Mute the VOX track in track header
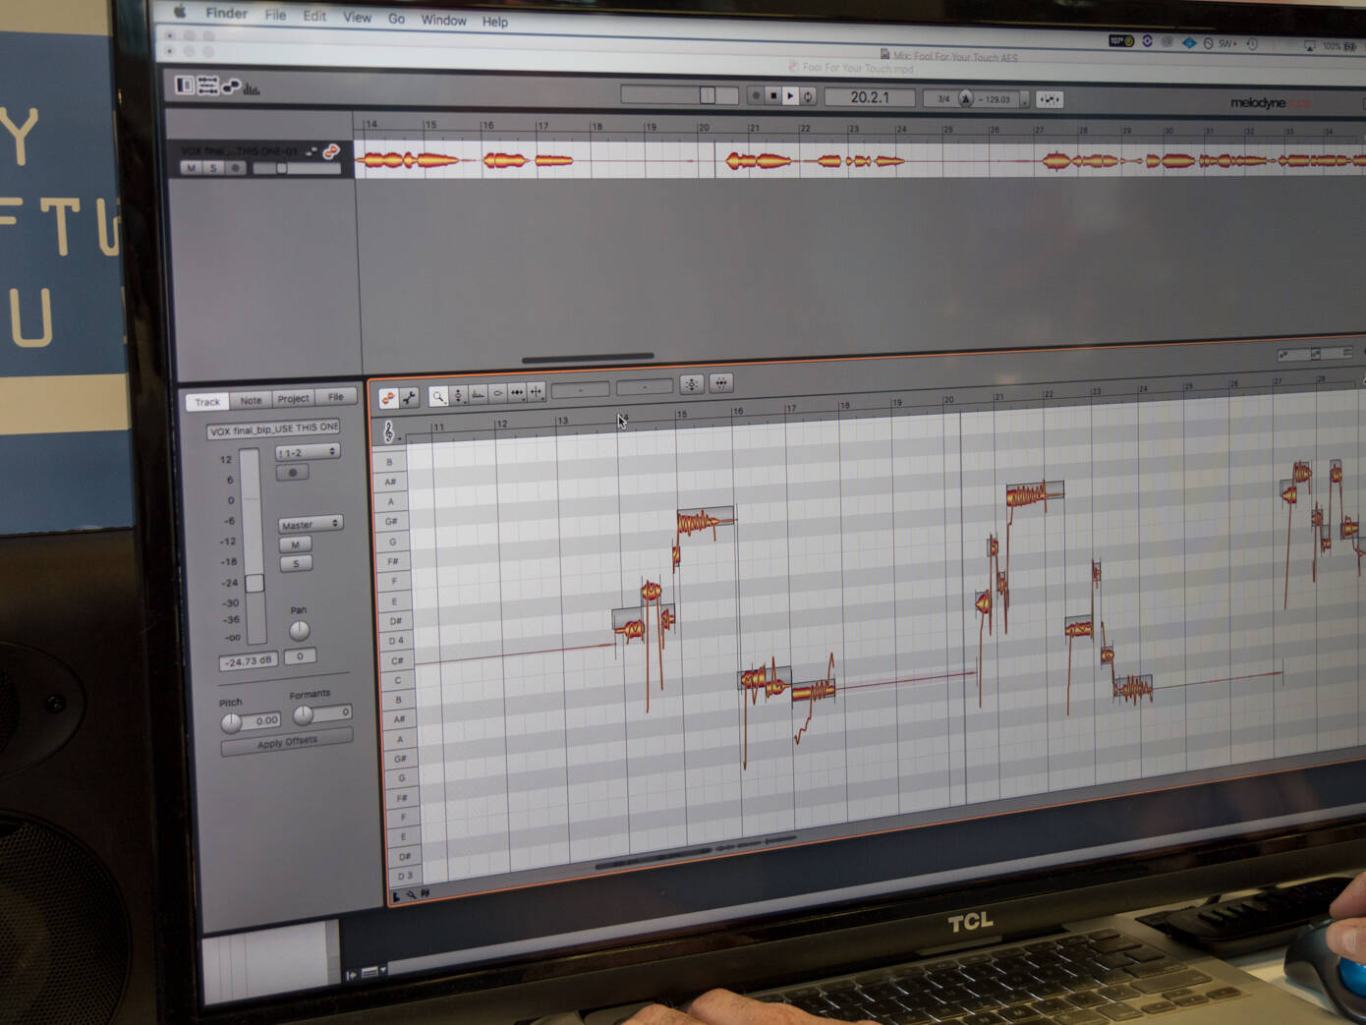Screen dimensions: 1366x1025 [191, 168]
